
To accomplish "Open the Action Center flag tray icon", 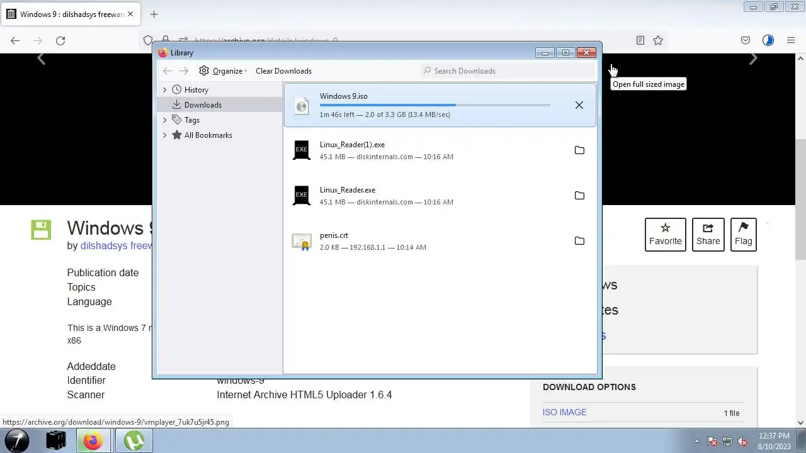I will click(x=712, y=441).
